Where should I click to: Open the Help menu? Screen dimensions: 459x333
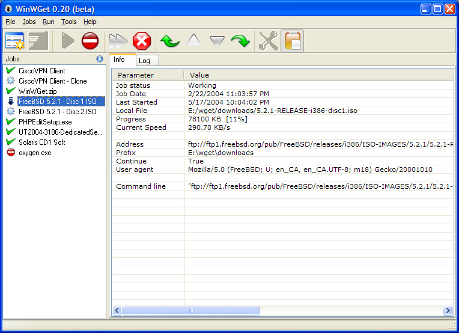point(90,22)
